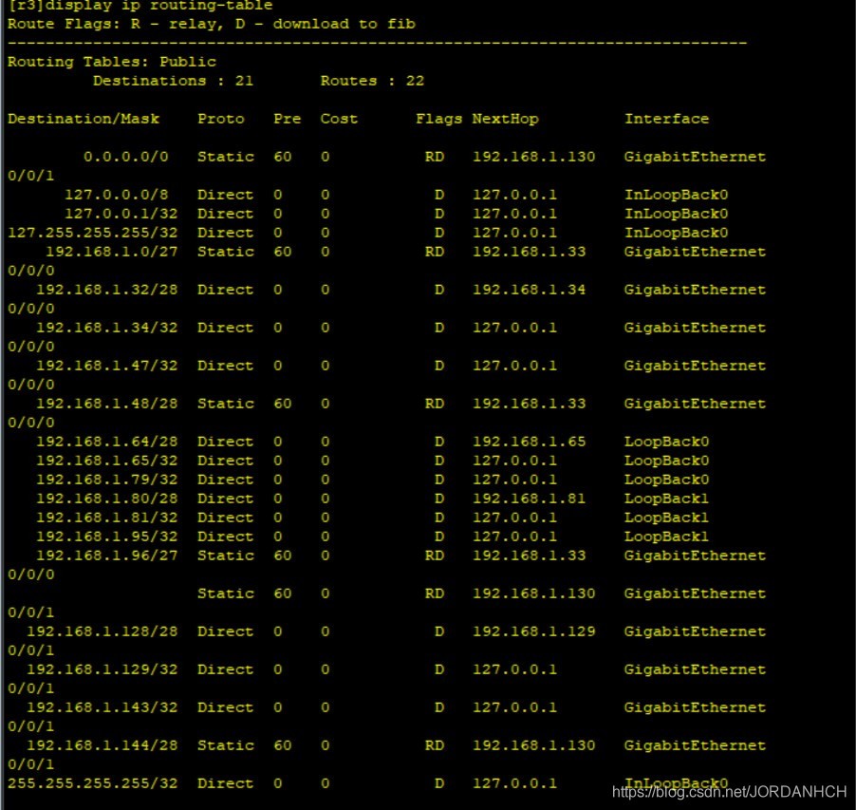This screenshot has width=856, height=810.
Task: Click 'LoopBack1' interface in 192.168.1.95/32 row
Action: [x=666, y=537]
